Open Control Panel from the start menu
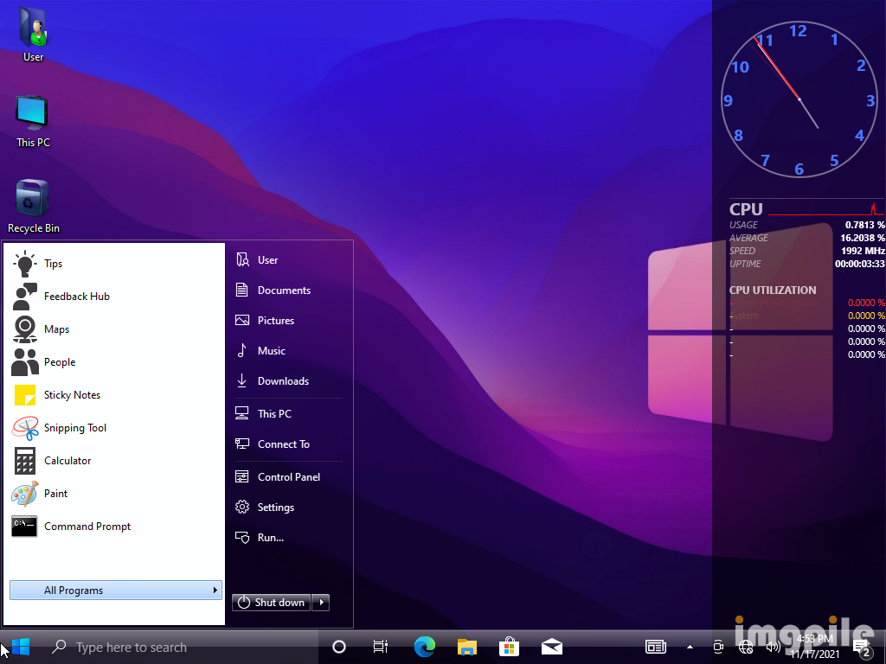Screen dimensions: 886x664 288,477
